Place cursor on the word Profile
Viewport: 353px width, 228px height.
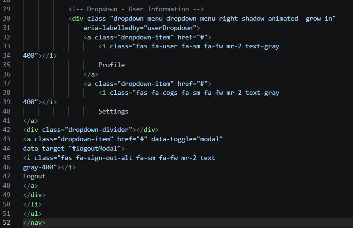pyautogui.click(x=111, y=65)
